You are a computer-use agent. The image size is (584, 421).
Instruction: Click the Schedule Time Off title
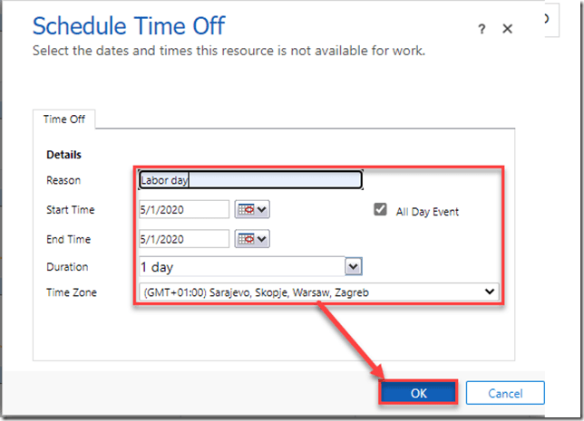click(129, 25)
